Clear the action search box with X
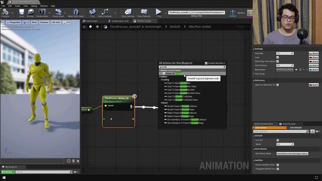Viewport: 322px width, 181px height. click(224, 67)
